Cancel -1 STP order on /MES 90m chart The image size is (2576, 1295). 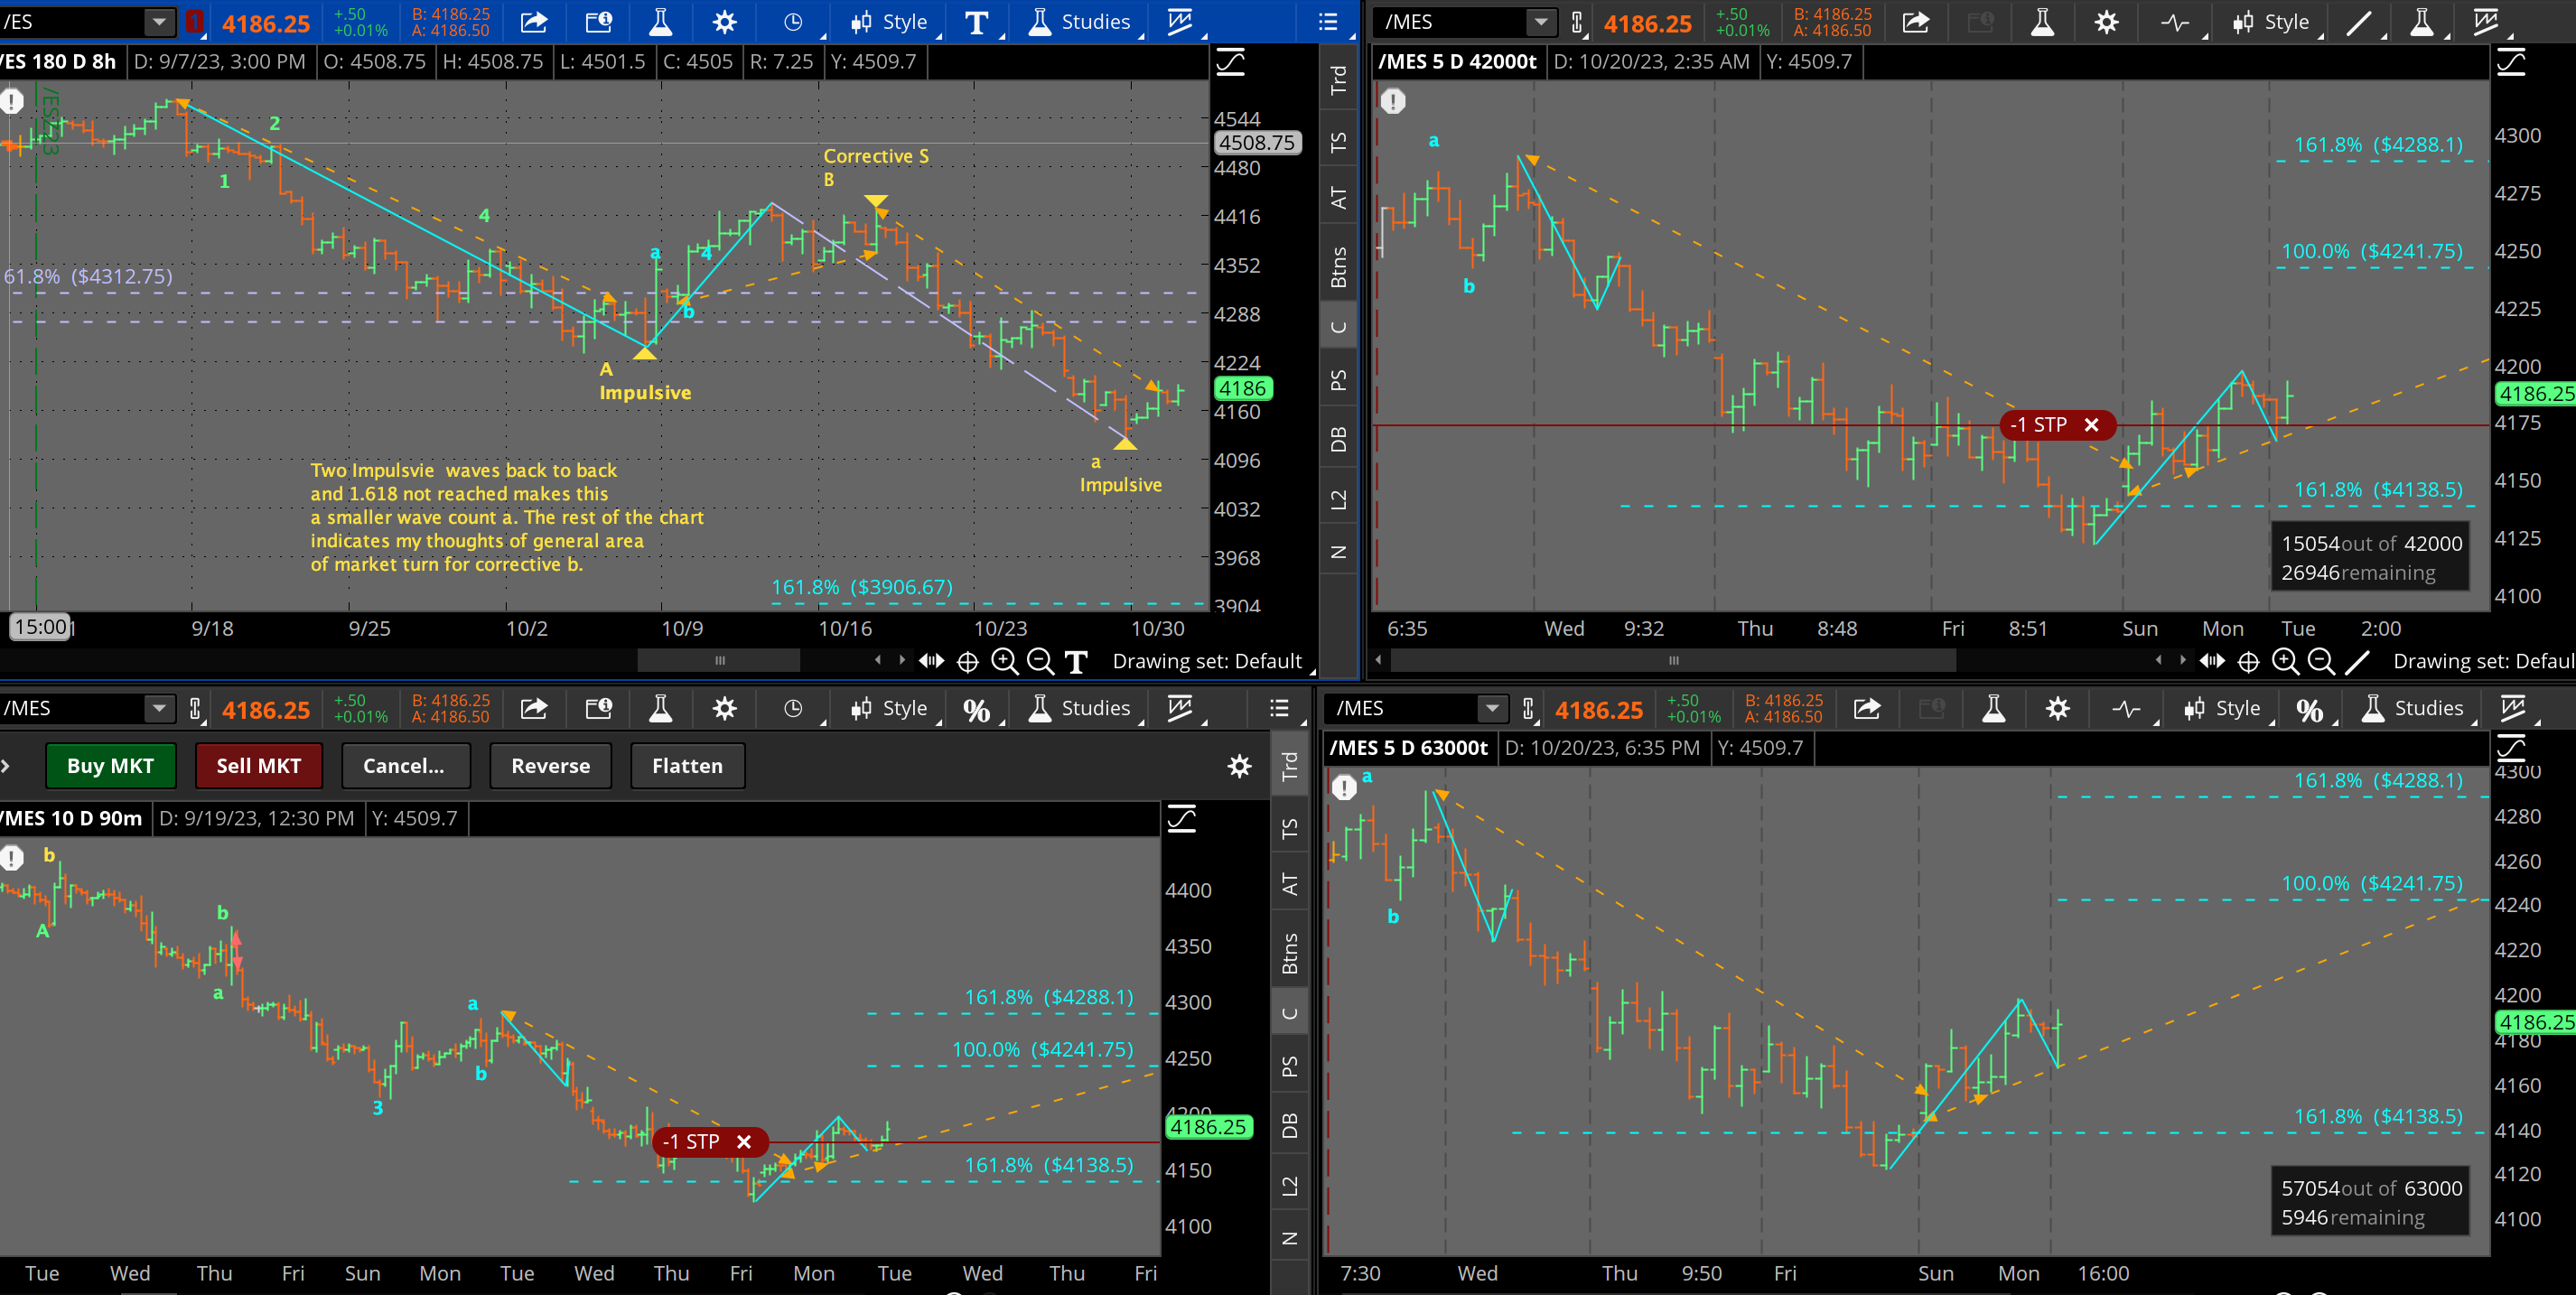pos(743,1142)
